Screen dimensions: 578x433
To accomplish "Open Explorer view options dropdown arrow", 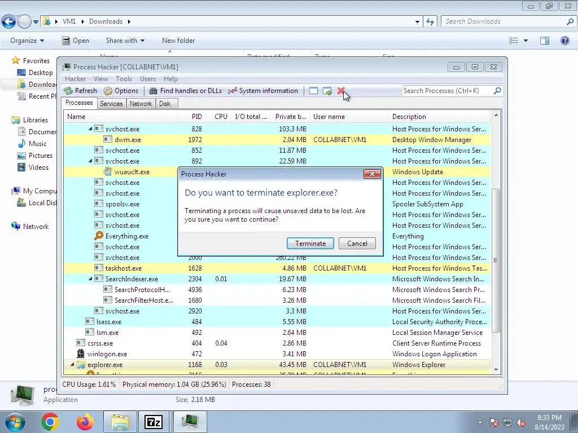I will (x=526, y=41).
